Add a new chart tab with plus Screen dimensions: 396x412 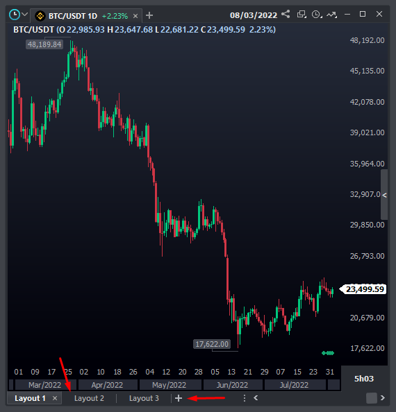[x=149, y=15]
